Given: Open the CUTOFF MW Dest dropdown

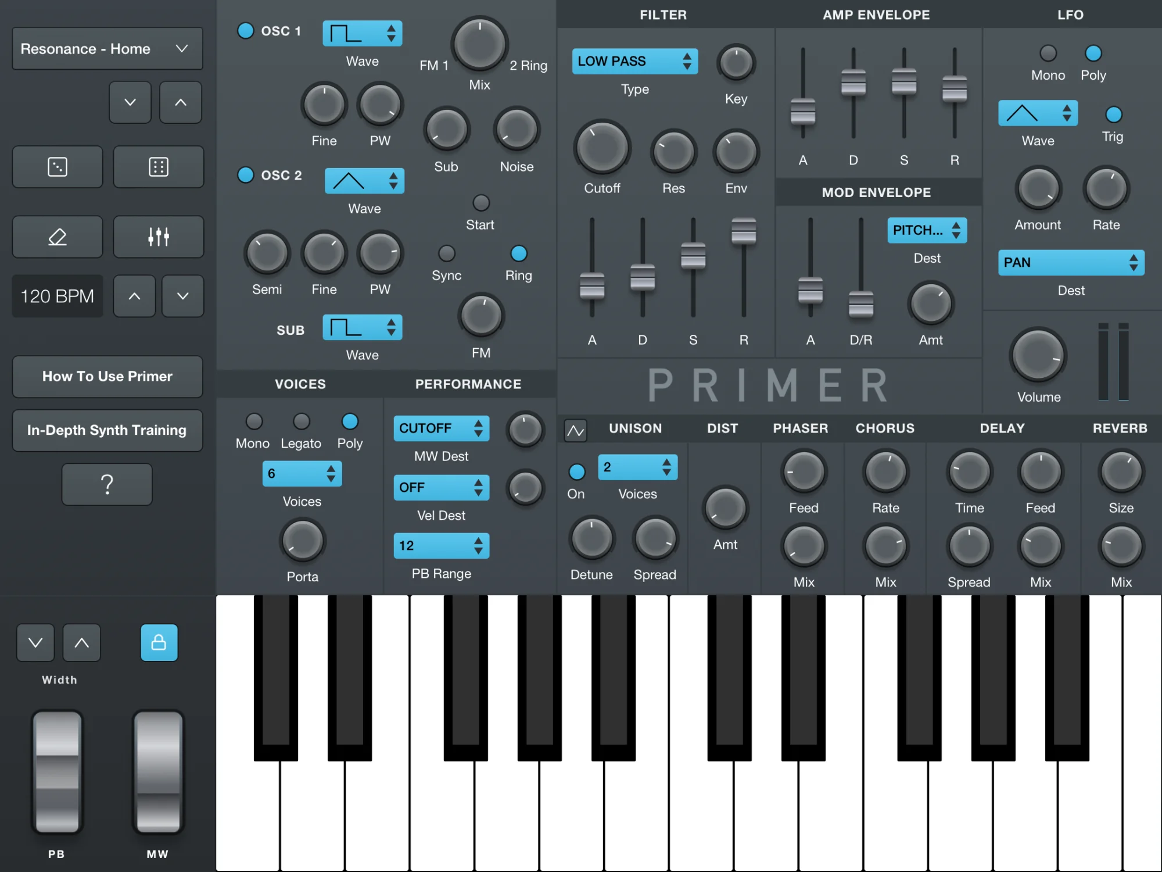Looking at the screenshot, I should tap(442, 428).
